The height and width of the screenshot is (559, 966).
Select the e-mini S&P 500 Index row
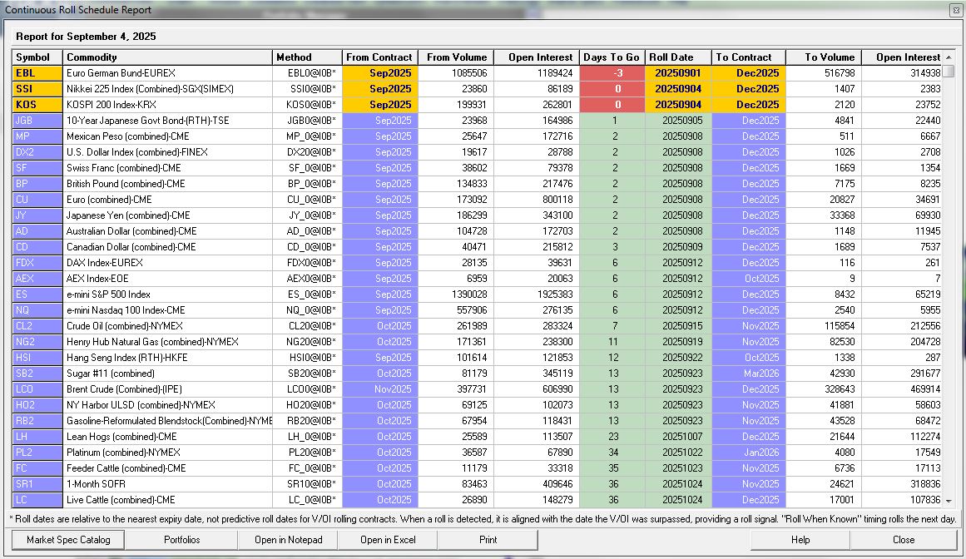[x=166, y=294]
